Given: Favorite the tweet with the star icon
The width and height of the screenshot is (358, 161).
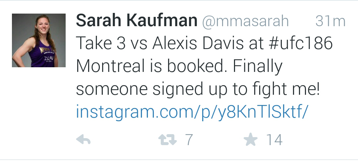Looking at the screenshot, I should (x=250, y=140).
